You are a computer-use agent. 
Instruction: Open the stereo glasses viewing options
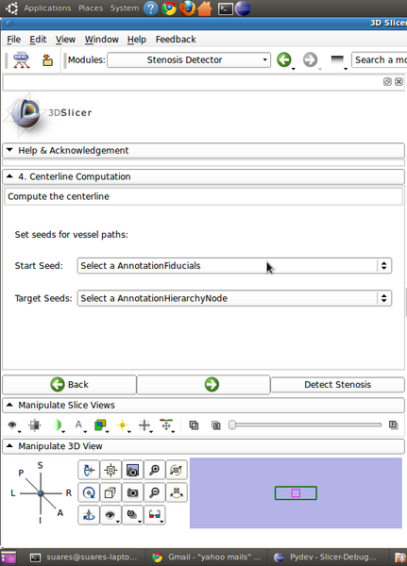[x=155, y=515]
